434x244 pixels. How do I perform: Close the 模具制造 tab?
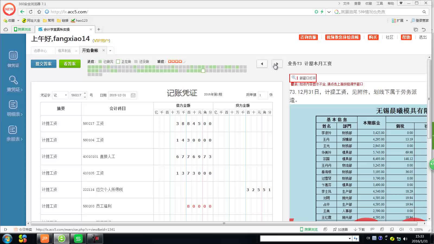pyautogui.click(x=76, y=51)
